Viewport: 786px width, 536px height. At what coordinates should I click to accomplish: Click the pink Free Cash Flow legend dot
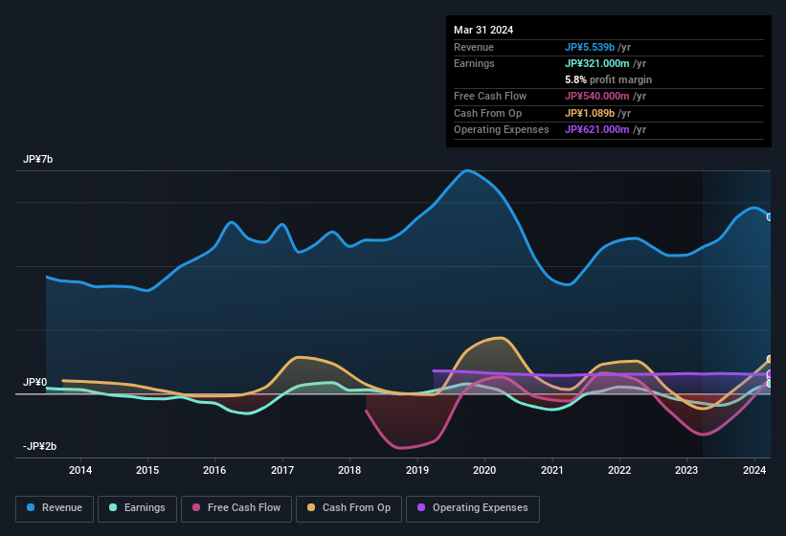pos(196,507)
